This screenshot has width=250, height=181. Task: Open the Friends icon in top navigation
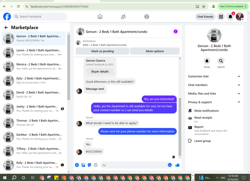click(123, 16)
